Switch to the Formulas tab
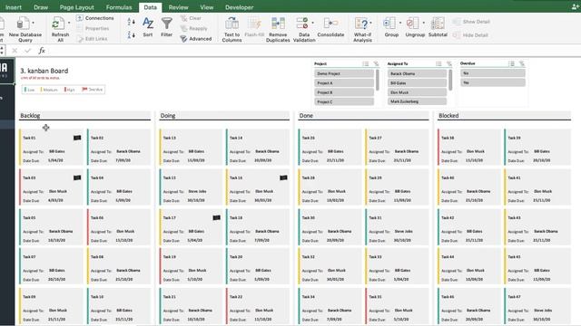The width and height of the screenshot is (581, 326). [x=119, y=7]
